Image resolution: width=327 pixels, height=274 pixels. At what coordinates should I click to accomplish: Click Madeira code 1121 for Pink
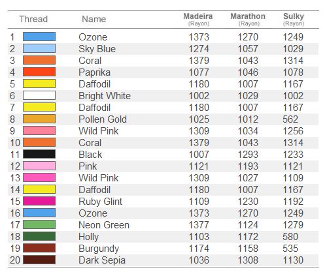coord(199,166)
